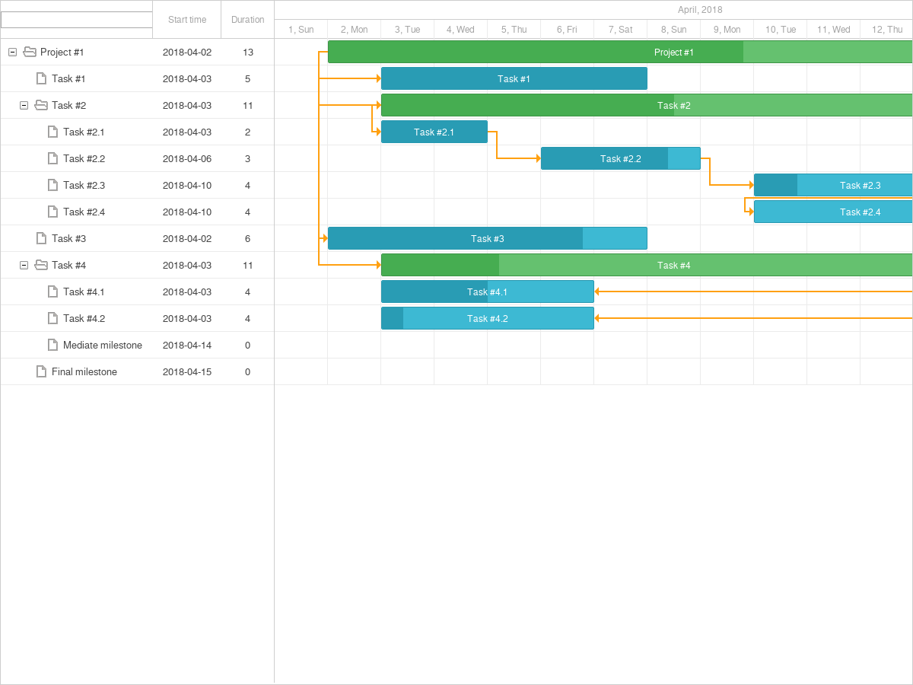The height and width of the screenshot is (685, 913).
Task: Click the Task #3 document icon
Action: [42, 238]
